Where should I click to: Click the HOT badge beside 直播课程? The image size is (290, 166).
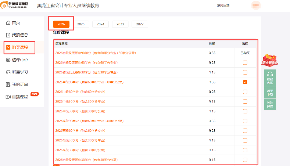[35, 94]
